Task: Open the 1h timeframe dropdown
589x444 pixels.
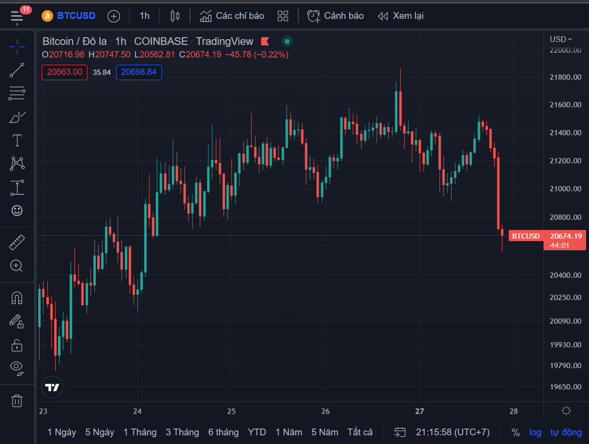Action: pos(145,16)
